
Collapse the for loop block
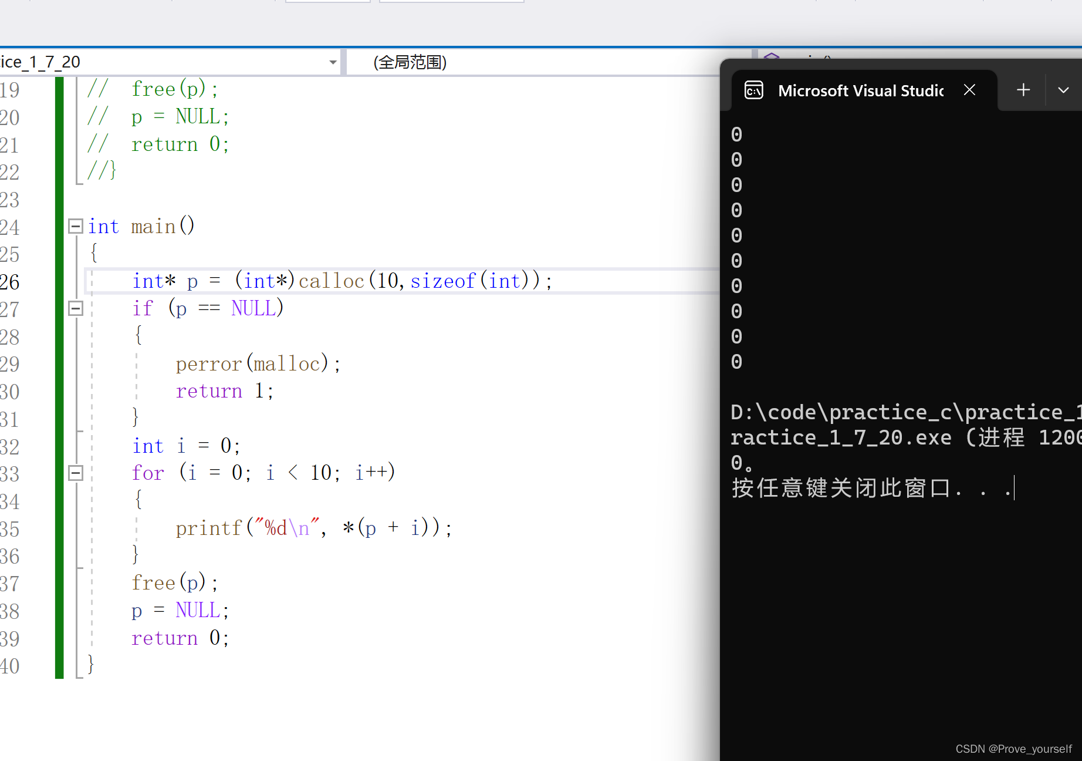[x=76, y=473]
